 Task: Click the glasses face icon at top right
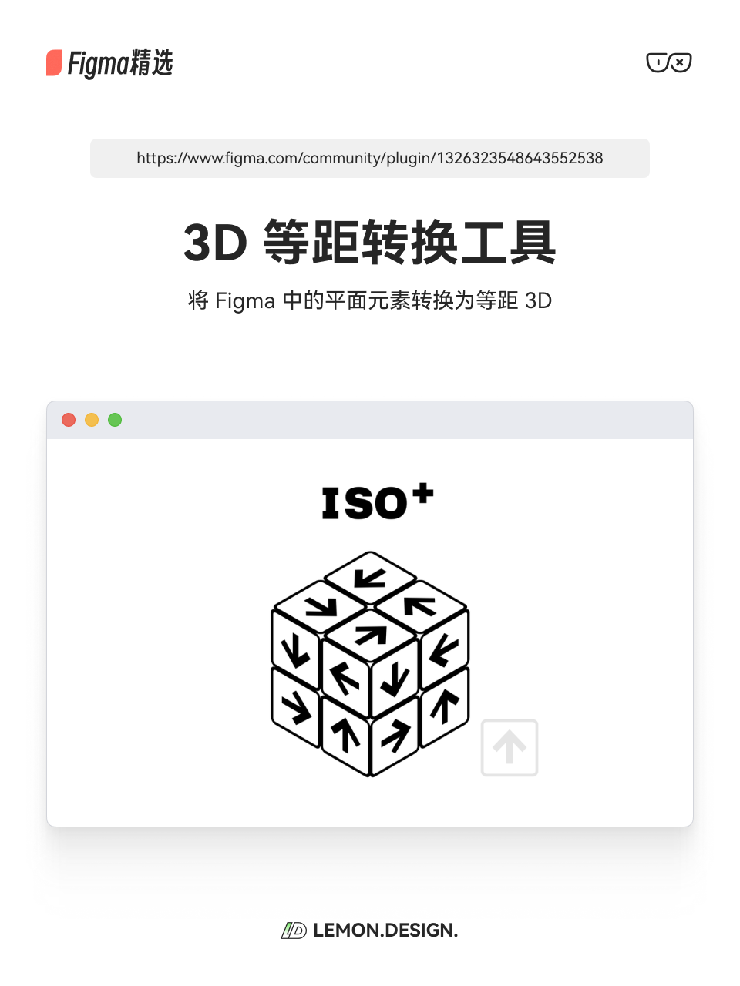pyautogui.click(x=668, y=62)
